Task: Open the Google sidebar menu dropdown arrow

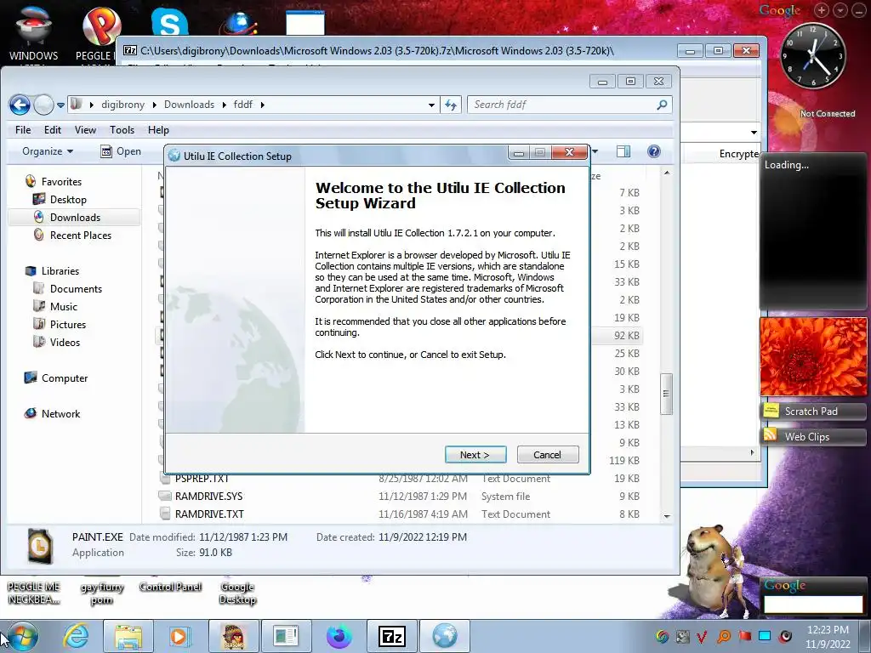Action: [840, 10]
